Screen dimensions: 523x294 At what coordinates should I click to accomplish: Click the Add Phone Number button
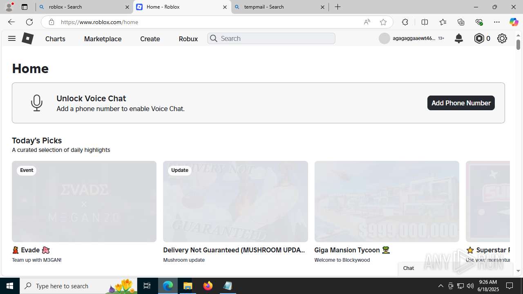pos(461,103)
